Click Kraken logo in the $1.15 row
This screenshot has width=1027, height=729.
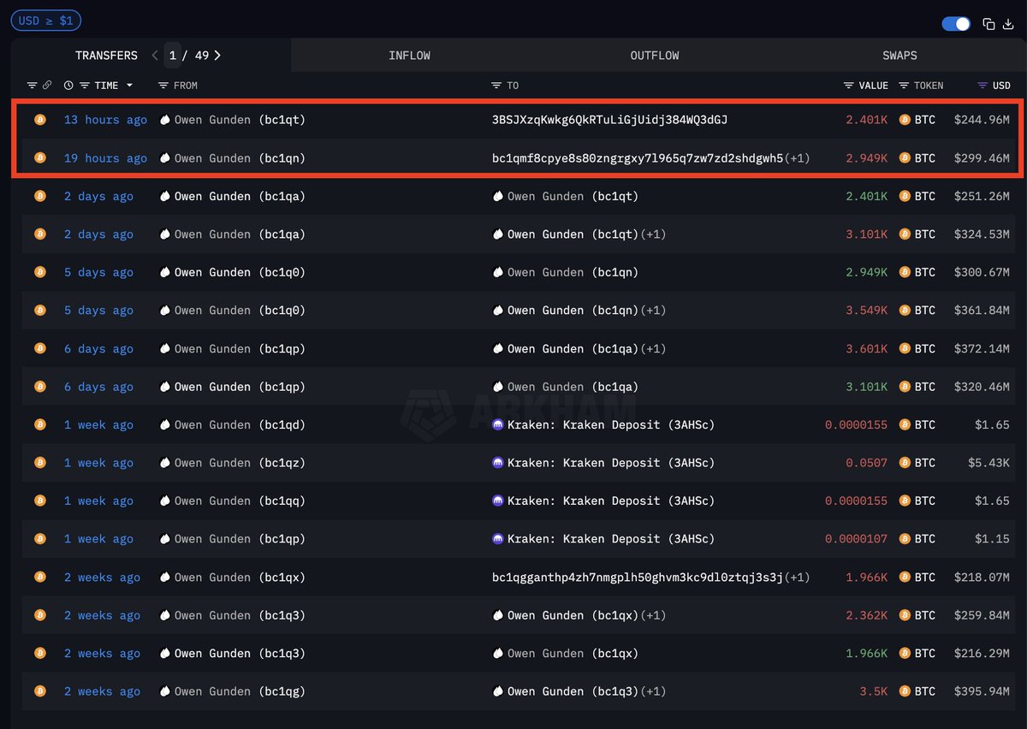click(498, 539)
